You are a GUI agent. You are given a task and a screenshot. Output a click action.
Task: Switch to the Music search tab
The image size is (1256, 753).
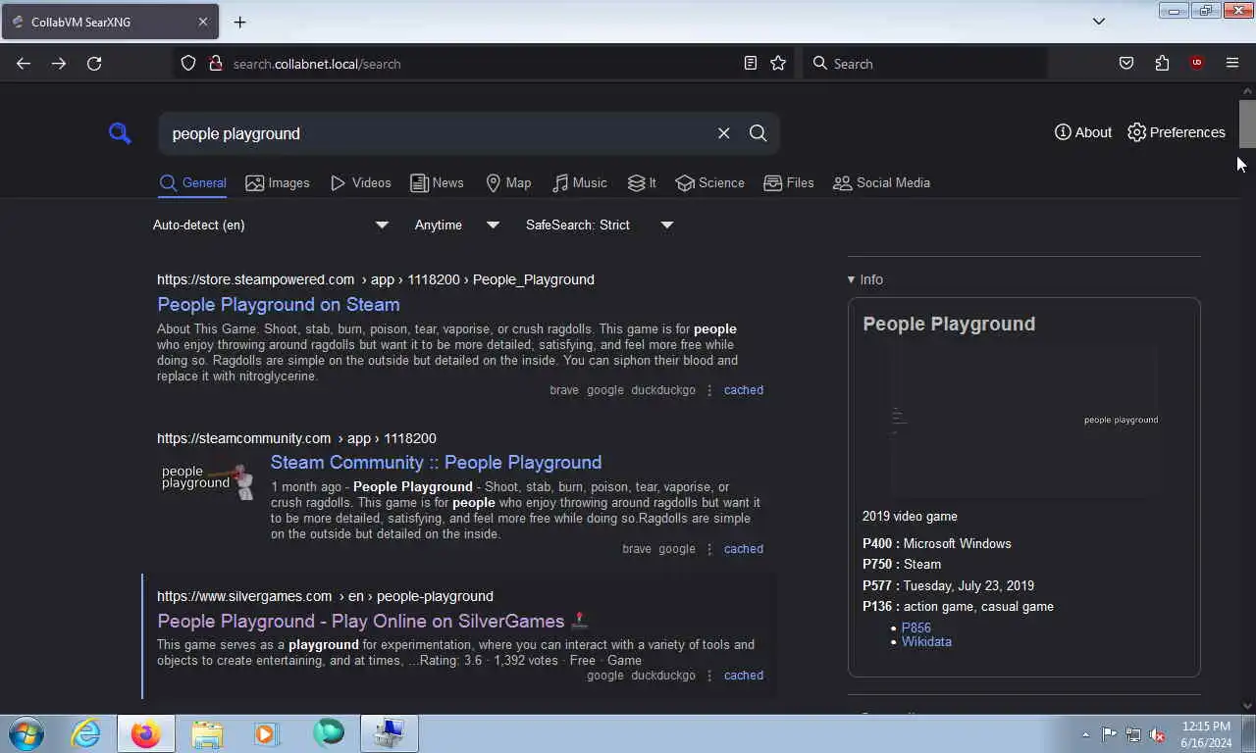(579, 182)
